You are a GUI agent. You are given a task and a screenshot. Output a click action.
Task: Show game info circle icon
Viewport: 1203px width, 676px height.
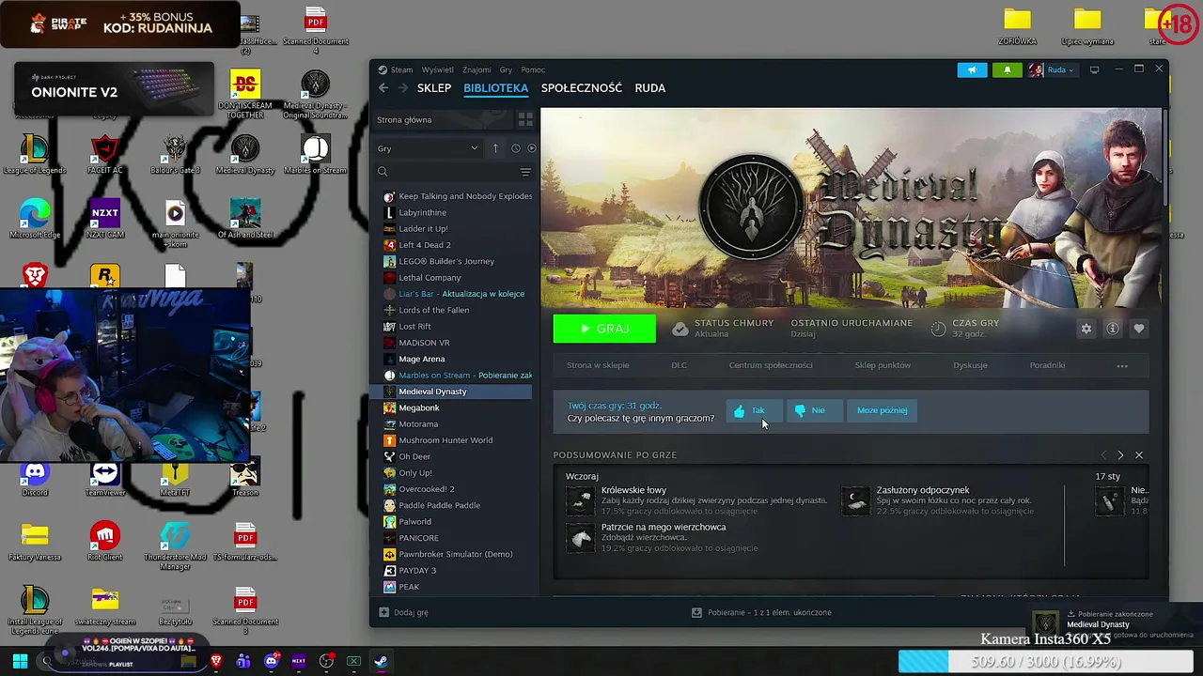1113,329
